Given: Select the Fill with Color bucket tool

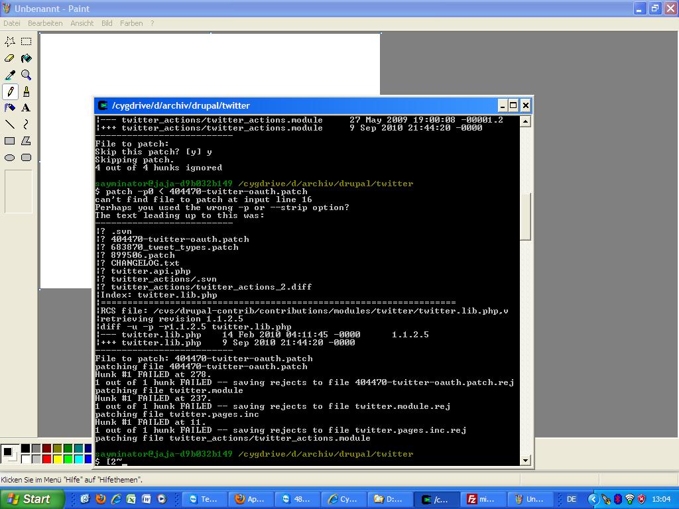Looking at the screenshot, I should point(26,58).
